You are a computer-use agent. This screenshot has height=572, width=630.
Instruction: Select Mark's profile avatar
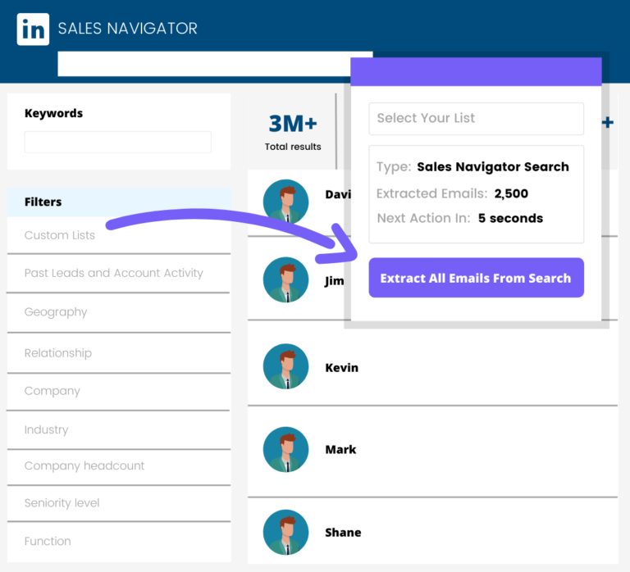point(285,449)
